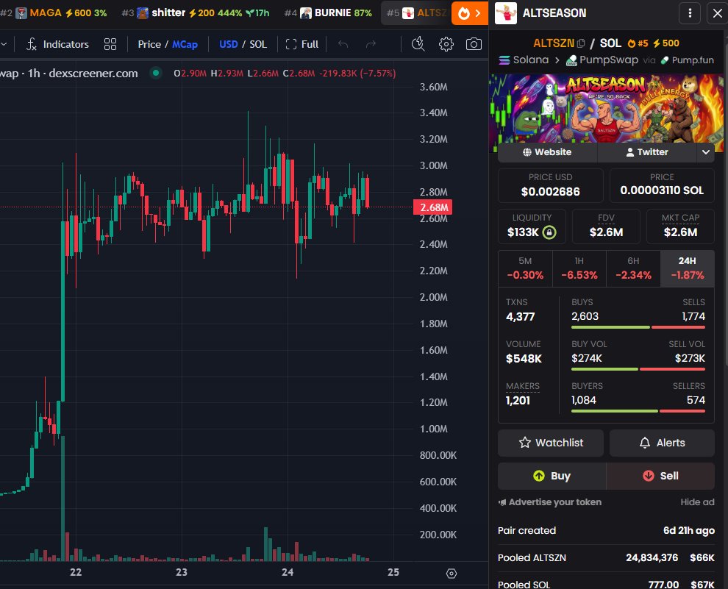Screen dimensions: 728x589
Task: Select the 5M timeframe stats tab
Action: (x=525, y=268)
